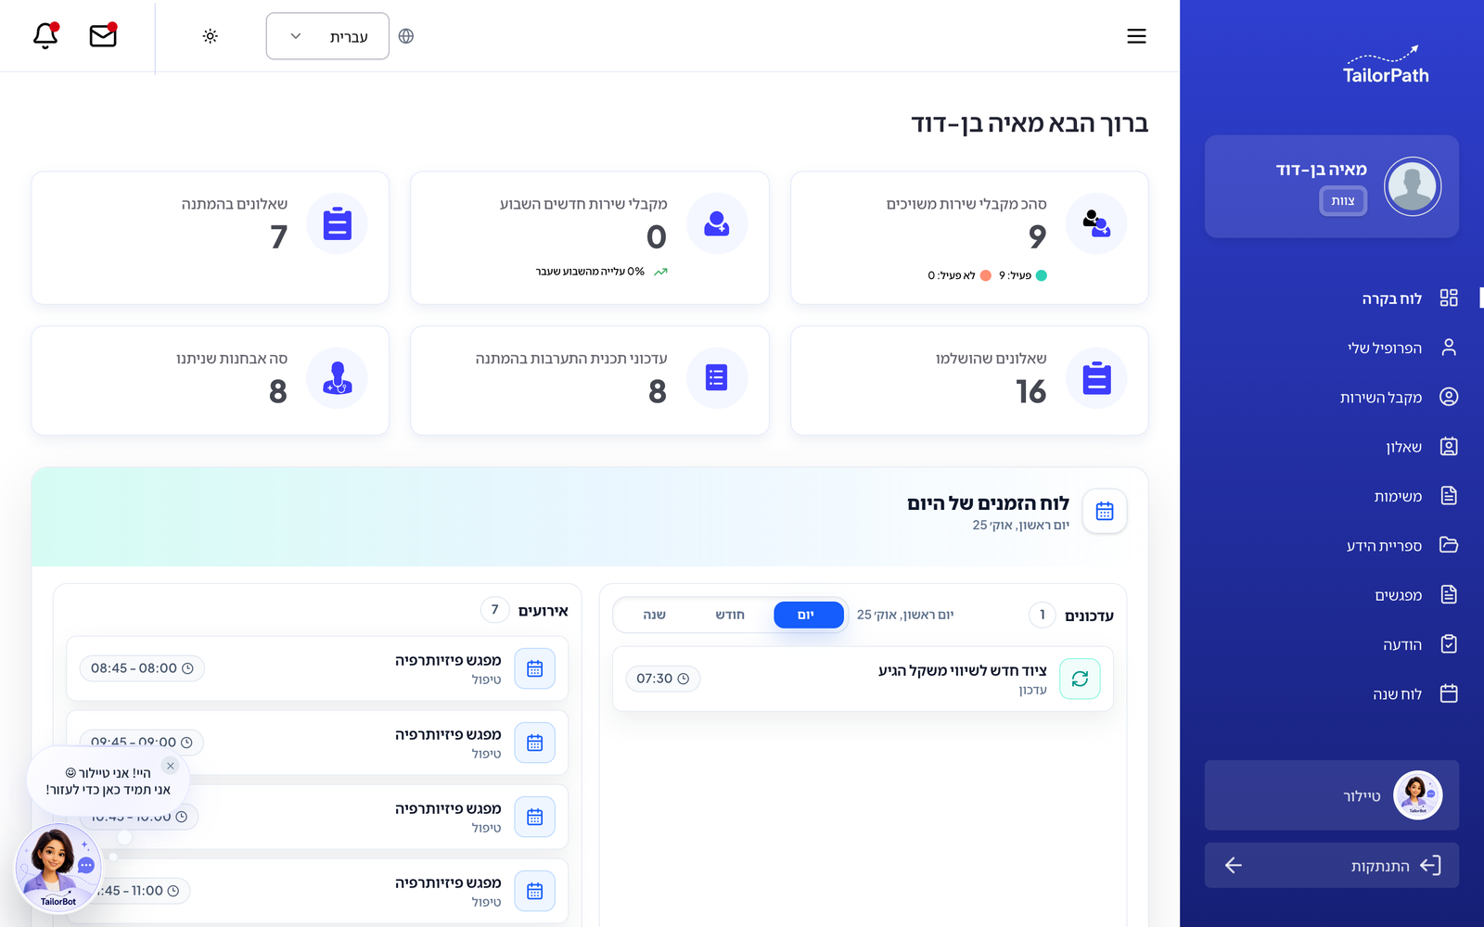Switch schedule view to שנה tab
Viewport: 1484px width, 927px height.
tap(654, 615)
